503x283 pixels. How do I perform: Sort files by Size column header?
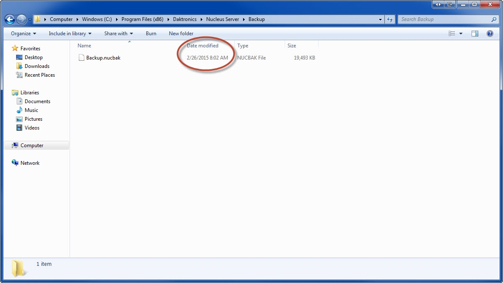tap(292, 46)
